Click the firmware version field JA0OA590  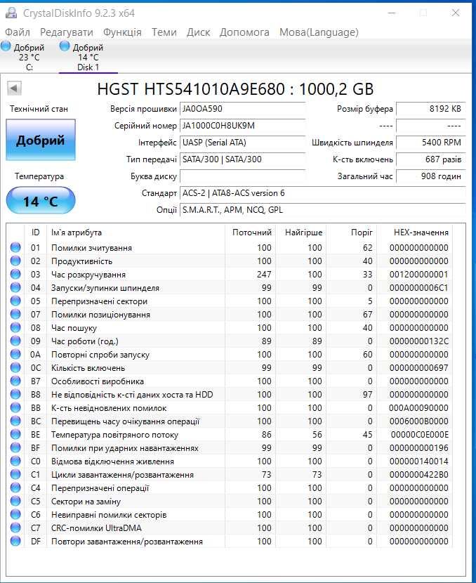click(x=243, y=109)
